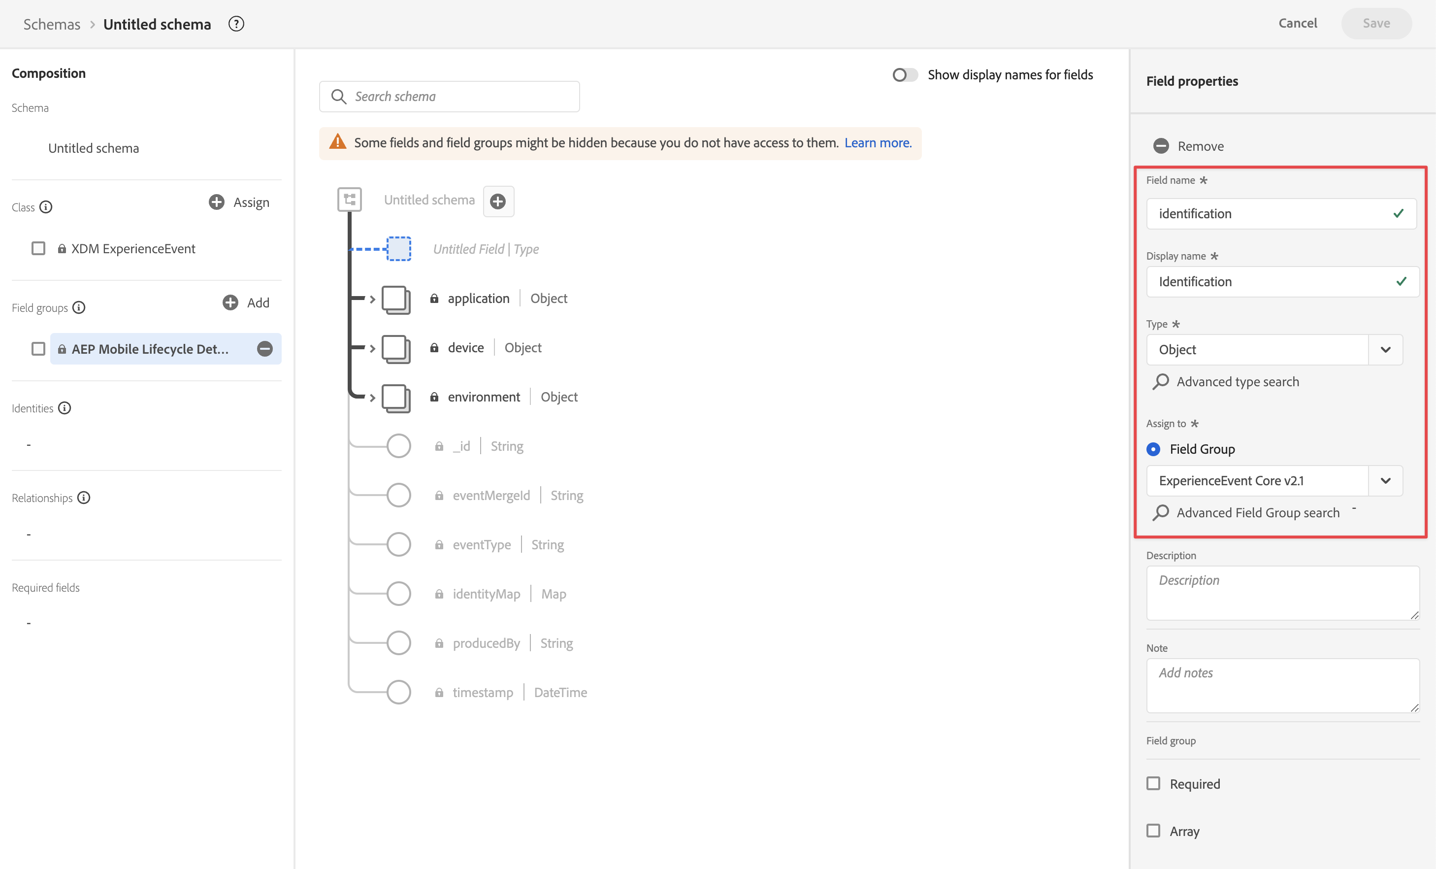This screenshot has height=869, width=1436.
Task: Toggle Show display names for fields
Action: [904, 75]
